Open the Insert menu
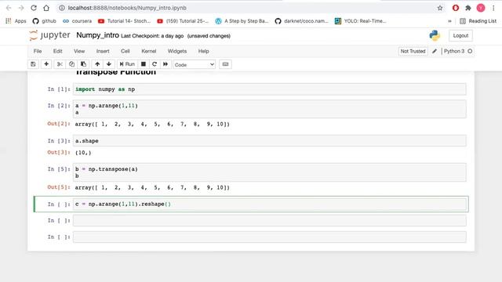The image size is (502, 282). (103, 51)
